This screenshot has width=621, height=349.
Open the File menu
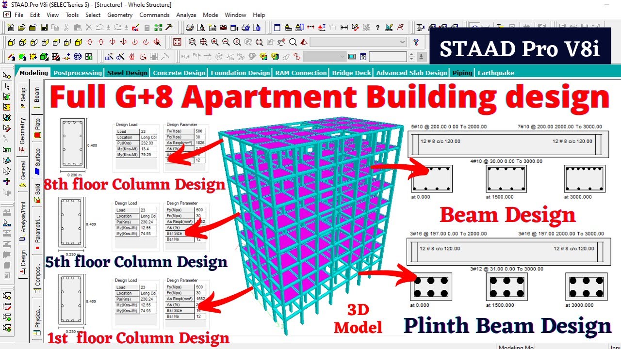[19, 15]
